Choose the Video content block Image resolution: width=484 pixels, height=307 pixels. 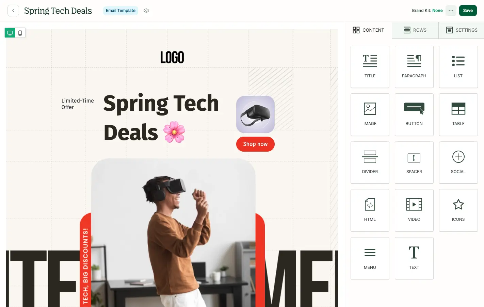[414, 210]
